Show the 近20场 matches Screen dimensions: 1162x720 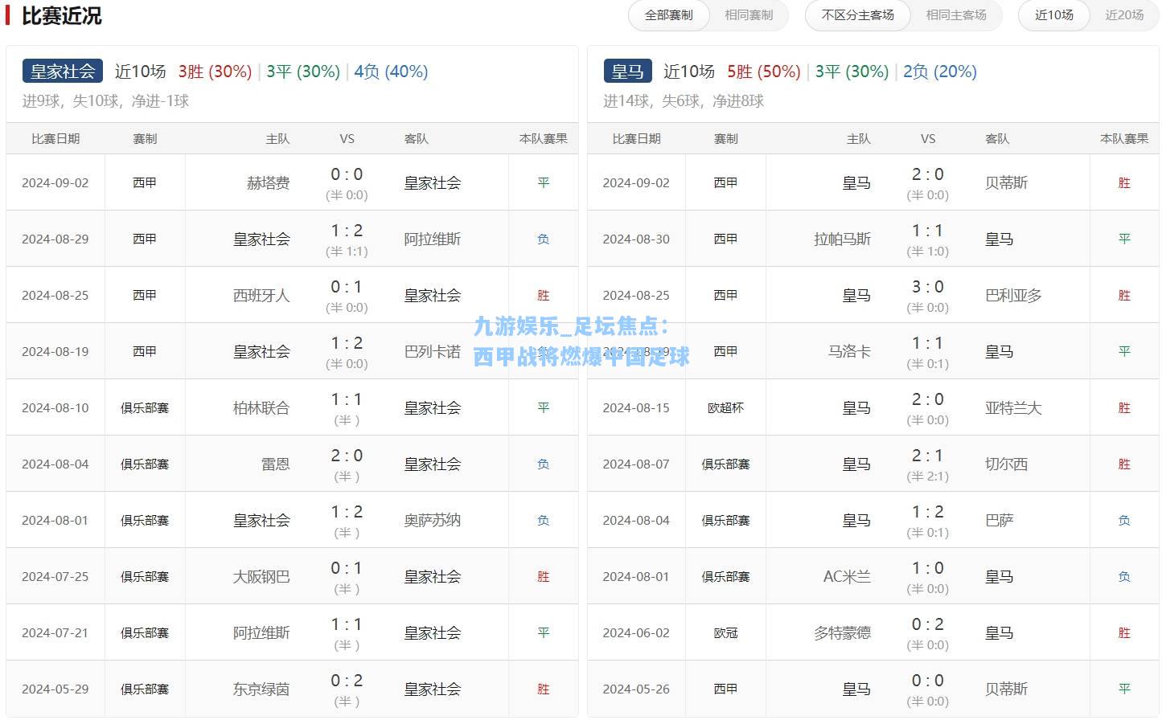point(1124,15)
